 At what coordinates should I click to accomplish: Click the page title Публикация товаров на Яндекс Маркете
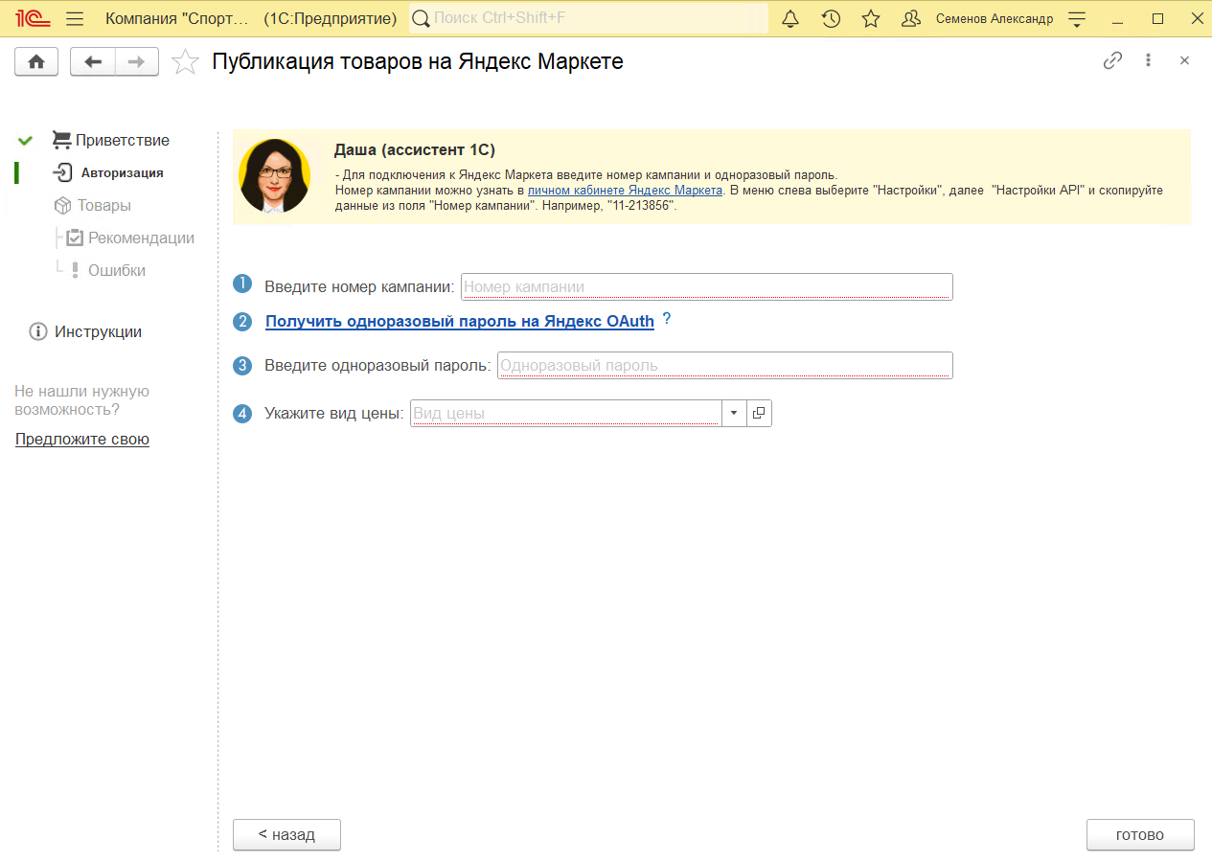(418, 61)
